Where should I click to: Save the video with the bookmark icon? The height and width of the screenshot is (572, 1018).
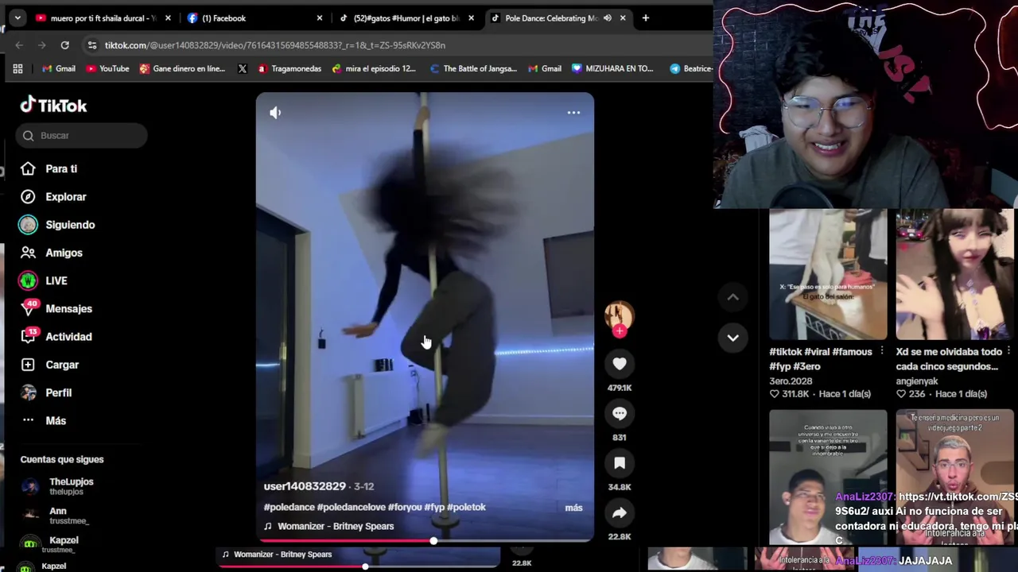(x=620, y=463)
